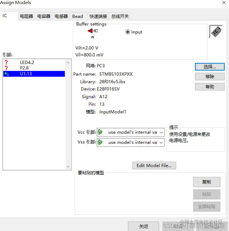Click the green receiver arrow icon beside U1.13
The width and height of the screenshot is (229, 231).
(6, 74)
